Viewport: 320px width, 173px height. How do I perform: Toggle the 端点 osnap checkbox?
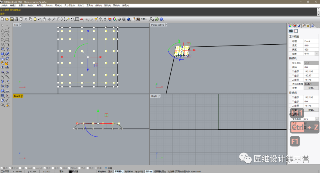click(x=2, y=168)
